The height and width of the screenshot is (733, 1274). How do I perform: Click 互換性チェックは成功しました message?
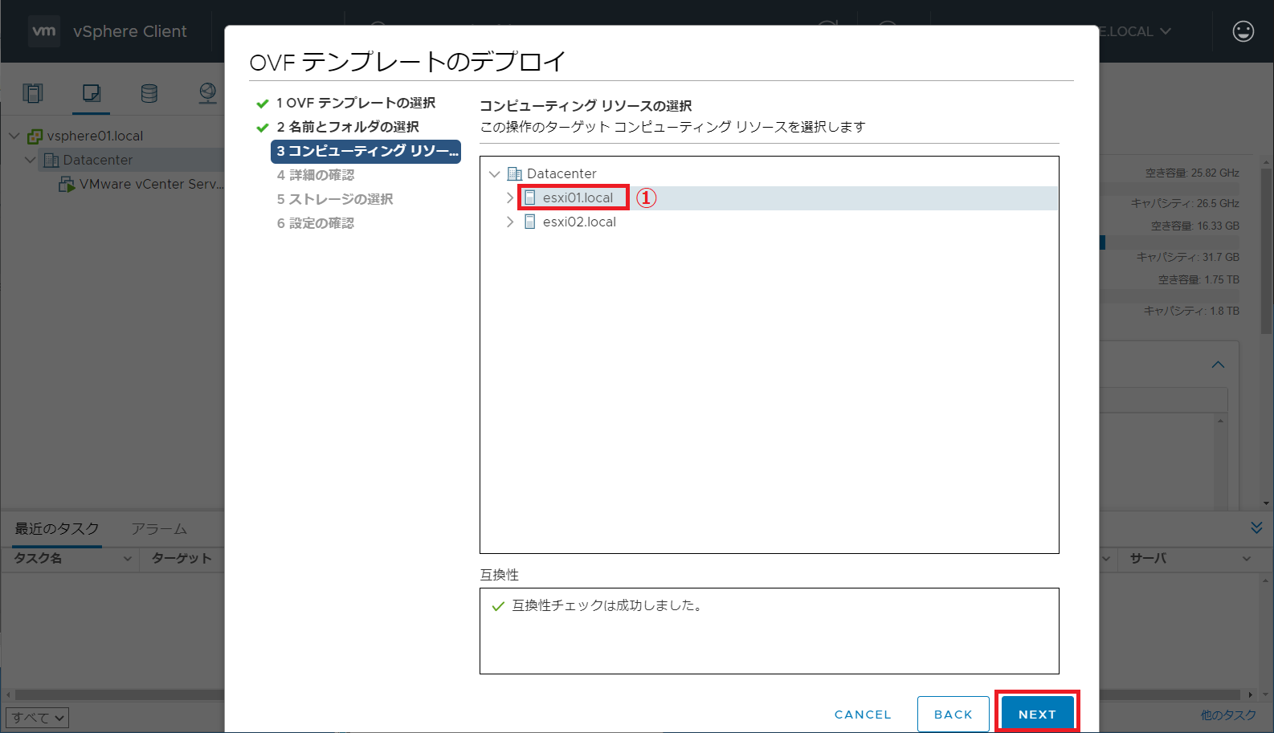pos(608,605)
